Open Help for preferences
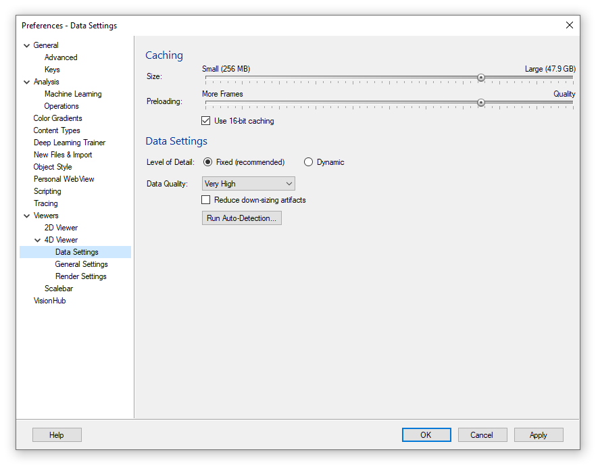Image resolution: width=598 pixels, height=473 pixels. [x=57, y=435]
